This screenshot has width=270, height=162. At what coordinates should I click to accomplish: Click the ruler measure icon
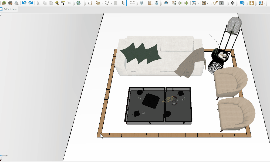tap(132, 3)
